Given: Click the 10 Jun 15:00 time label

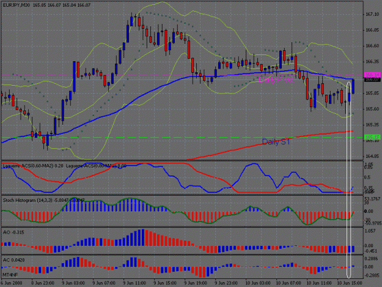Looking at the screenshot, I should 350,283.
